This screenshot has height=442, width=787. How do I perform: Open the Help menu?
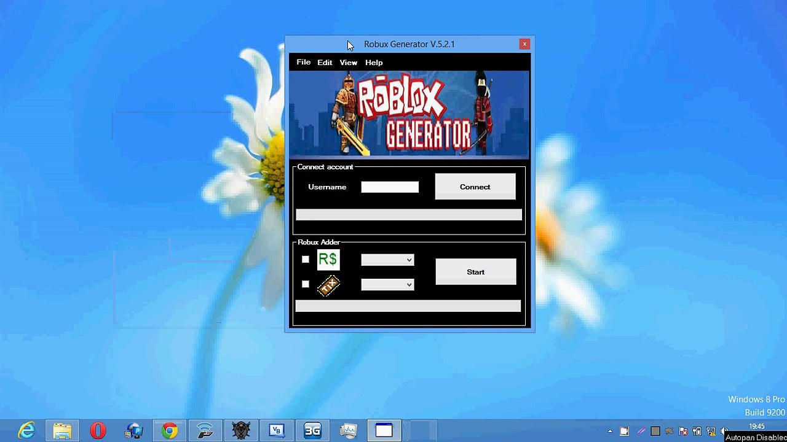(374, 62)
